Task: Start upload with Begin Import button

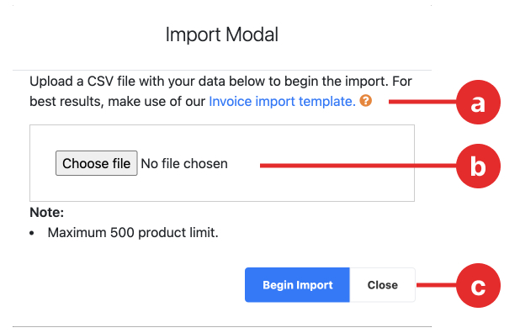Action: pyautogui.click(x=297, y=285)
